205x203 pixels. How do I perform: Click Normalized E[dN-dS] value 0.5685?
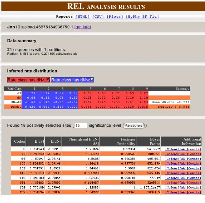[93, 159]
